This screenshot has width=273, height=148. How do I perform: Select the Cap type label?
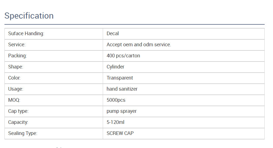click(x=18, y=111)
